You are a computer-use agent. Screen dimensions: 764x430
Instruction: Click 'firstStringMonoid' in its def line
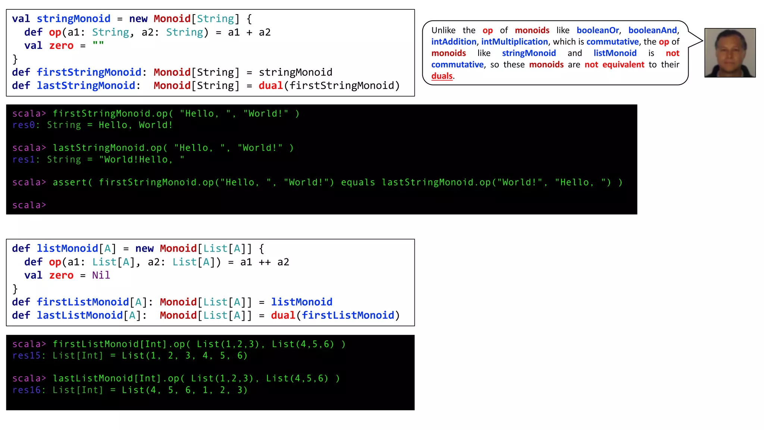(x=89, y=72)
